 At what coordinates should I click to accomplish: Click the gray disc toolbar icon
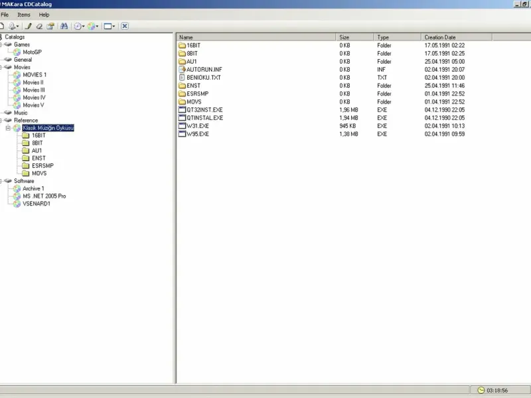(x=78, y=26)
